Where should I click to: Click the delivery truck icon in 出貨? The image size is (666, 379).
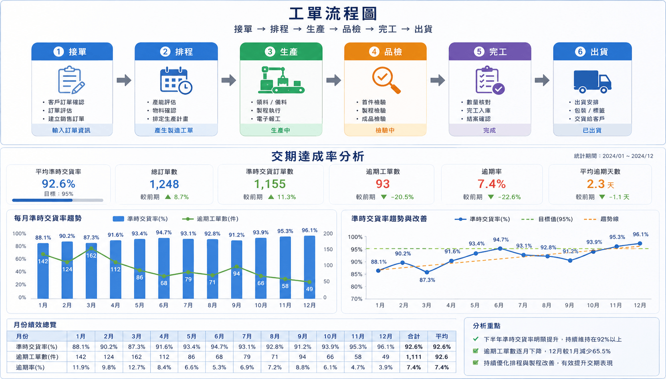593,82
